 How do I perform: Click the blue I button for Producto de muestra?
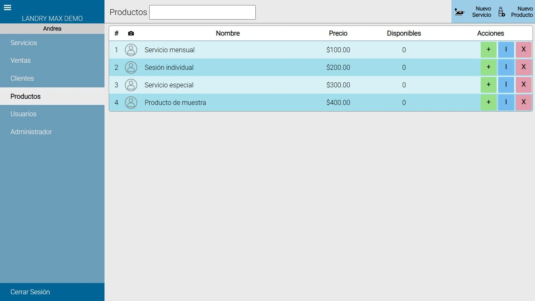click(506, 102)
